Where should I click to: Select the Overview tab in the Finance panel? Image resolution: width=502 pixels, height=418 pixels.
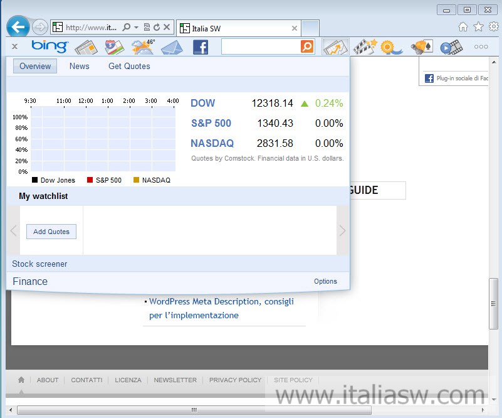pos(35,66)
